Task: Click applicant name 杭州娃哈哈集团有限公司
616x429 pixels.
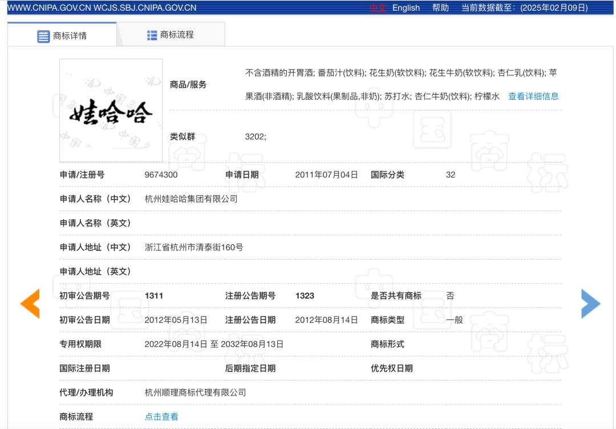Action: pos(191,199)
